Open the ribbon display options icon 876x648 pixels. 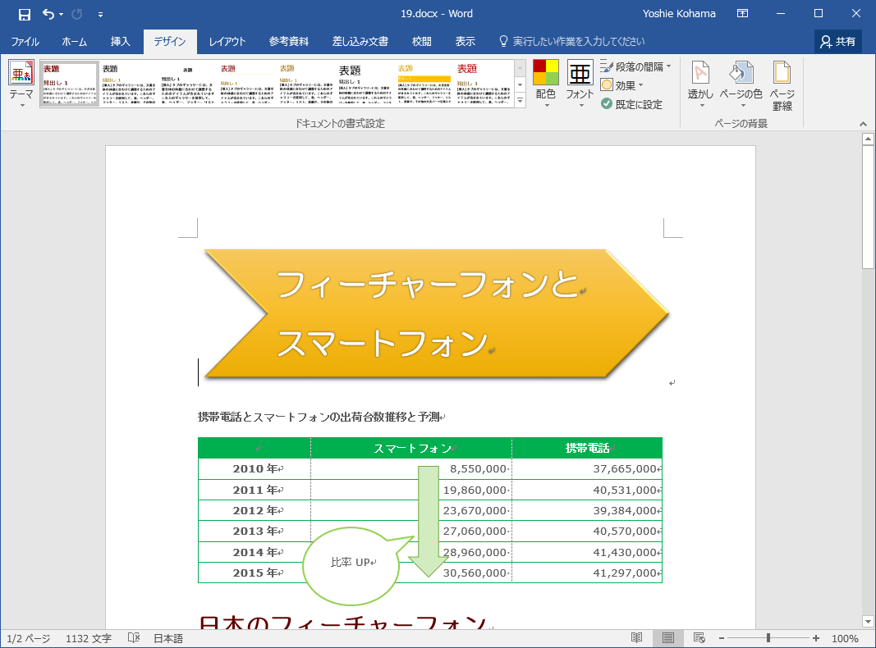(742, 14)
